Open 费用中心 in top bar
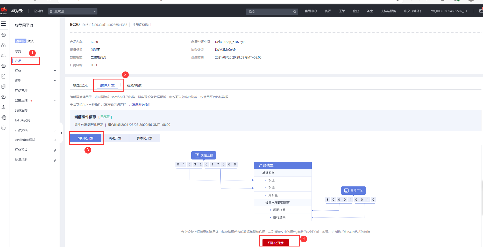Viewport: 483px width, 247px height. (x=311, y=11)
